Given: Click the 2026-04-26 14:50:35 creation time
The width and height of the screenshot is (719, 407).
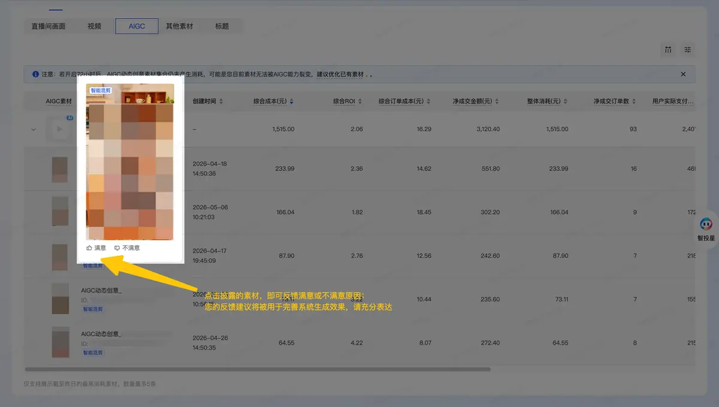Looking at the screenshot, I should (209, 343).
